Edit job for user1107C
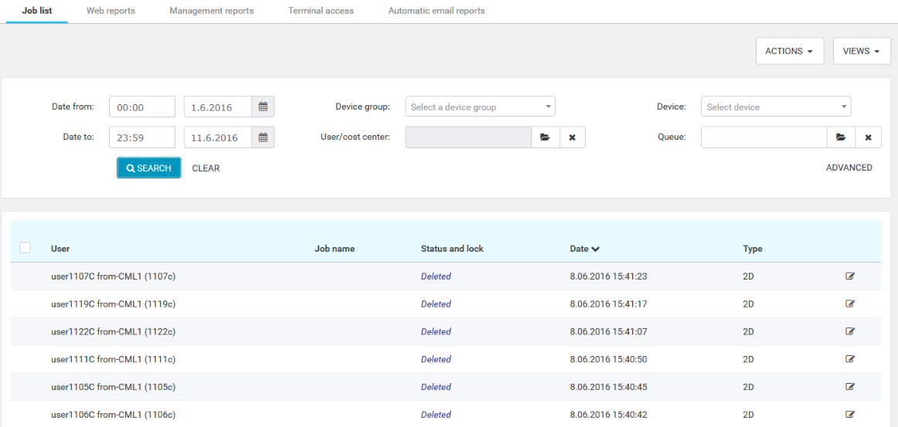Screen dimensions: 898x427 click(850, 276)
